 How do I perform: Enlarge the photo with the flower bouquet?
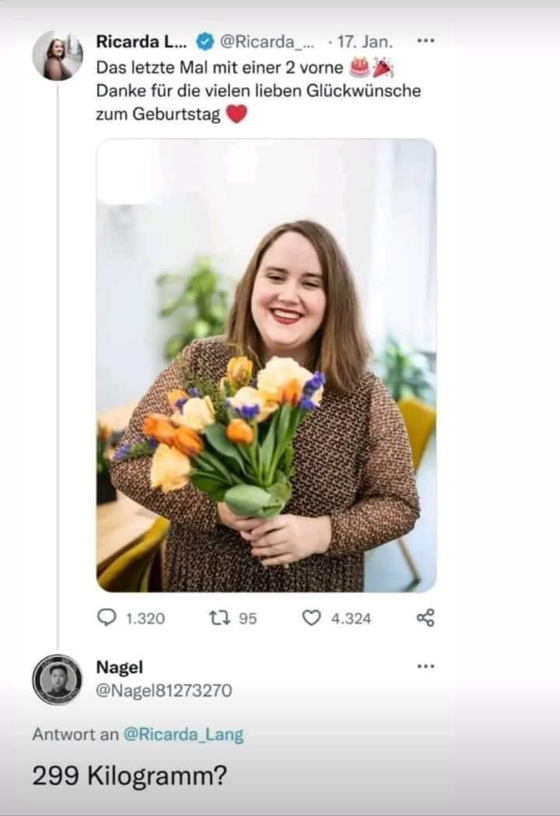coord(266,365)
